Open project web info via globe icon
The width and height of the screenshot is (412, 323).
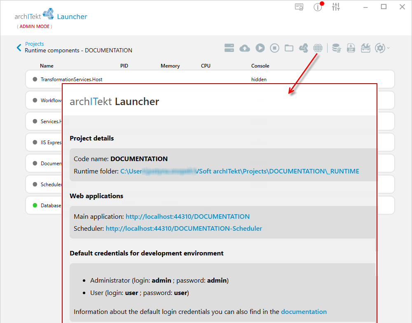pos(318,48)
